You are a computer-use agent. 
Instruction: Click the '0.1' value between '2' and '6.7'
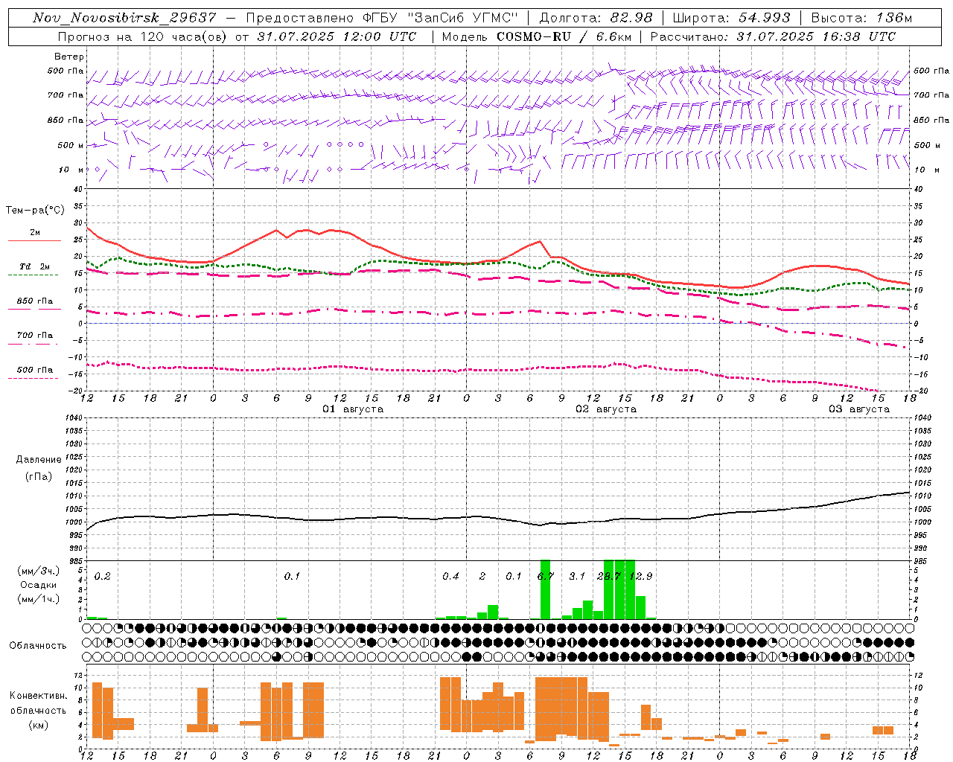pos(514,577)
